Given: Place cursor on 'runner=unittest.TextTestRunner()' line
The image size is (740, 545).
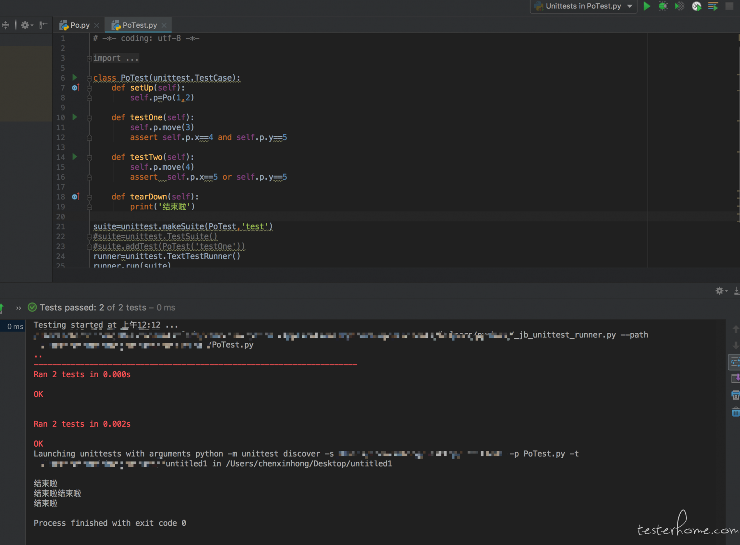Looking at the screenshot, I should click(167, 256).
